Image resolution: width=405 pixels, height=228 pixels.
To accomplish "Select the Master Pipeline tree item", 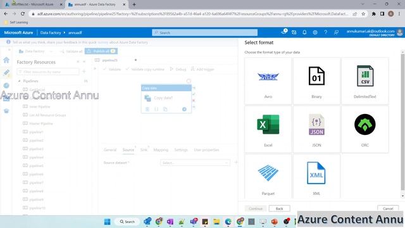I will coord(38,123).
